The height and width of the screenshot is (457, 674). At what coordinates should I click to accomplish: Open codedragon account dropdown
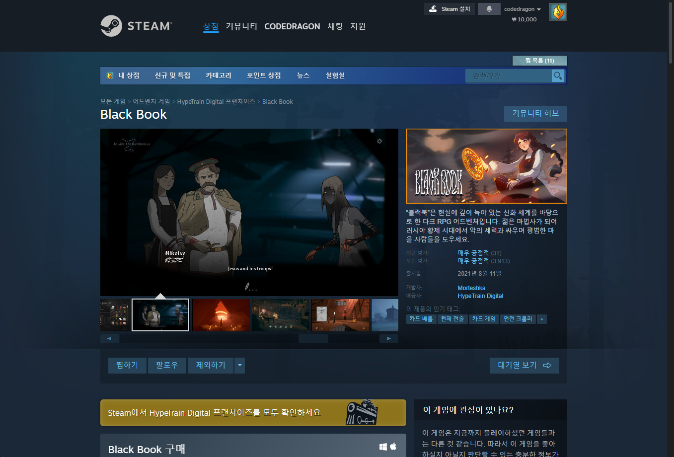click(x=523, y=9)
